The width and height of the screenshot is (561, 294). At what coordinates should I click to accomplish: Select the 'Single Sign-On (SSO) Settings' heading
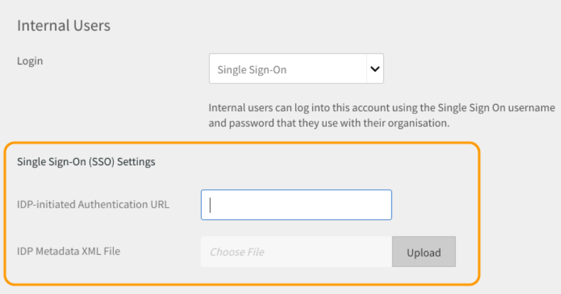(x=86, y=162)
